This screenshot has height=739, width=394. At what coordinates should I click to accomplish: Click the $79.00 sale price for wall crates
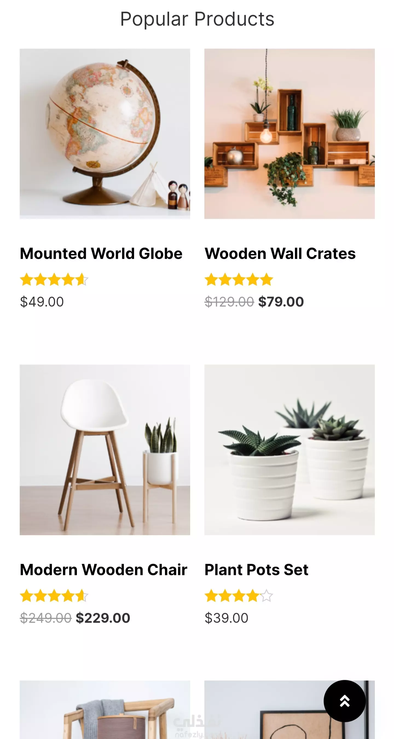point(281,302)
